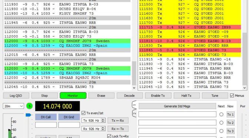The width and height of the screenshot is (249, 138).
Task: Select the Next radio button beside Tx 3
Action: tap(221, 131)
